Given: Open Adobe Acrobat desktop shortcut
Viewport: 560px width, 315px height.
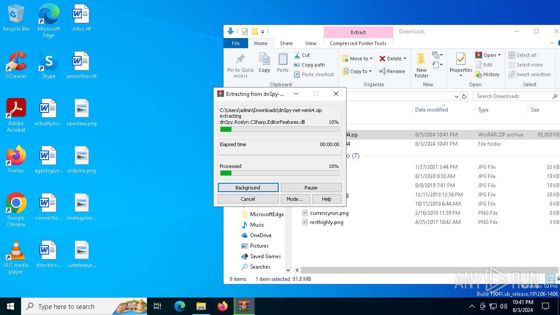Looking at the screenshot, I should pyautogui.click(x=16, y=115).
